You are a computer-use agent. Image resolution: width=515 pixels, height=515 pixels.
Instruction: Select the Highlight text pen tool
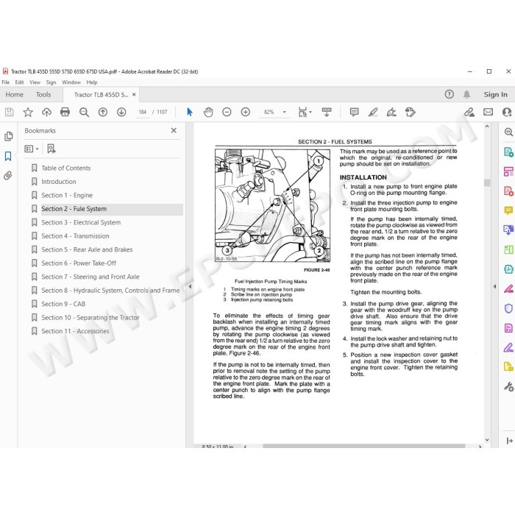tap(373, 112)
